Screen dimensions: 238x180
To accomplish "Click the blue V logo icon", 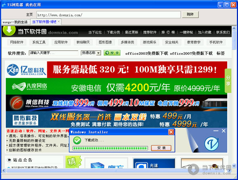I will click(x=211, y=144).
